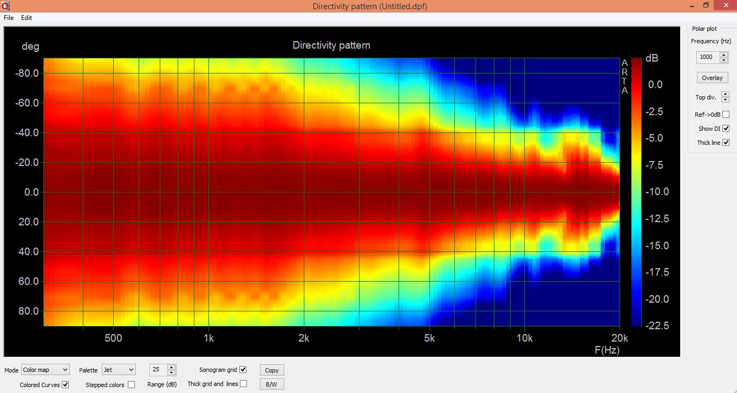The height and width of the screenshot is (393, 737).
Task: Open the Mode dropdown showing Color map
Action: [x=45, y=370]
